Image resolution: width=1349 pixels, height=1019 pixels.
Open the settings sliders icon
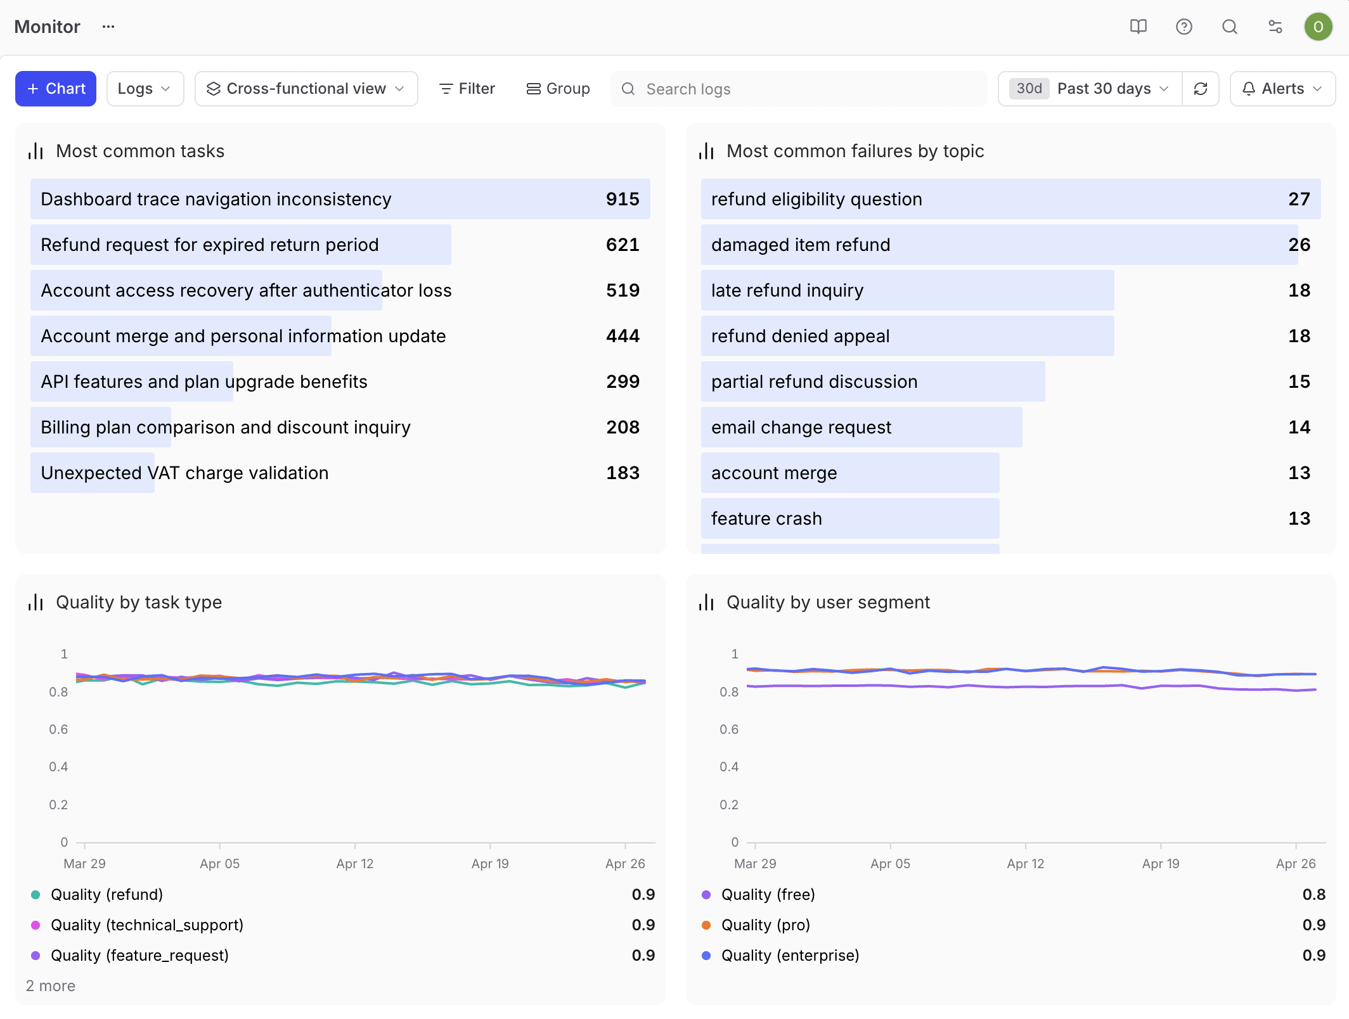tap(1275, 27)
